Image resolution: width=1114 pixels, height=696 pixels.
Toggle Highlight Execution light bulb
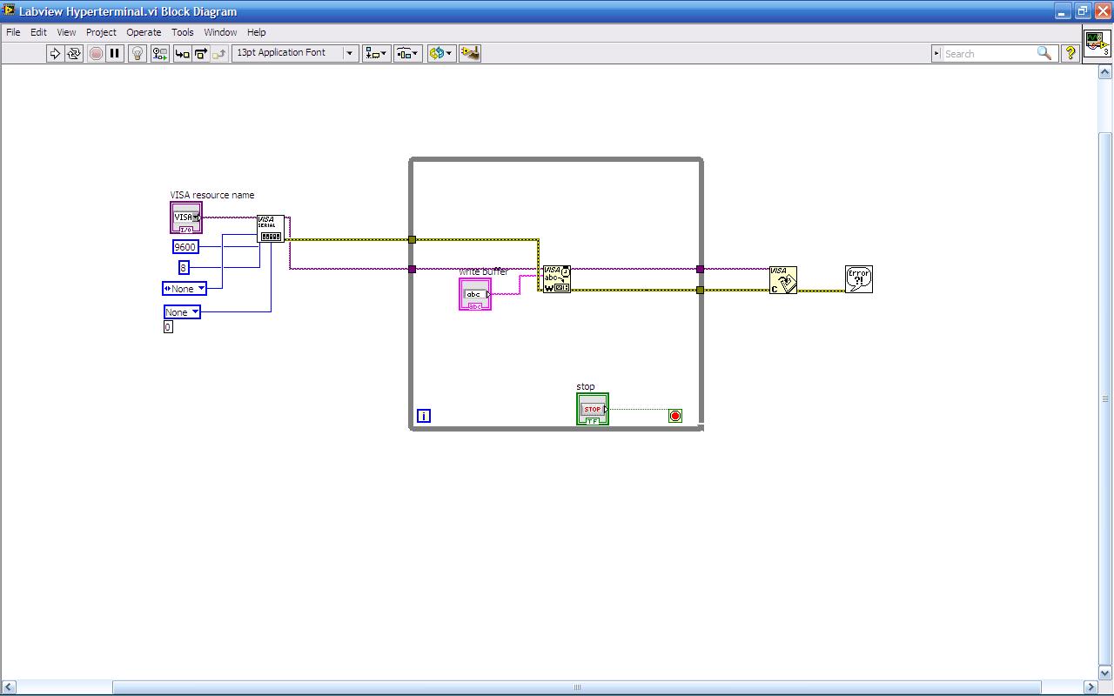pyautogui.click(x=137, y=53)
